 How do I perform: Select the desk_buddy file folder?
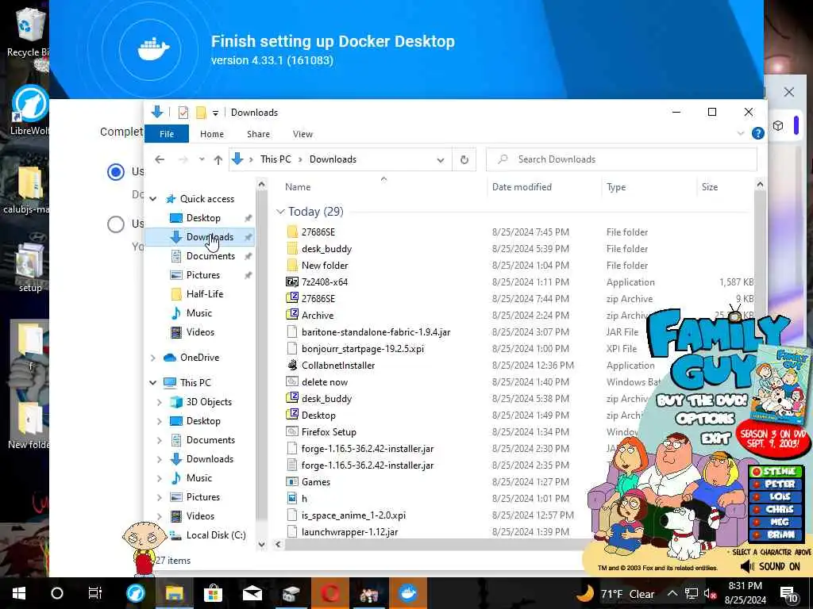[x=326, y=248]
